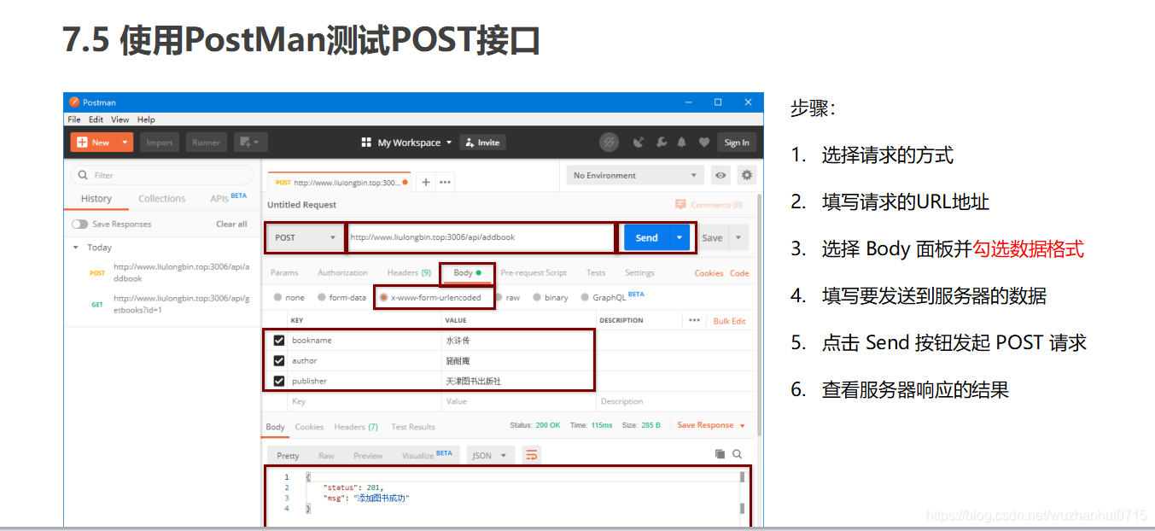Click the My Workspace grid icon
1155x531 pixels.
point(367,143)
